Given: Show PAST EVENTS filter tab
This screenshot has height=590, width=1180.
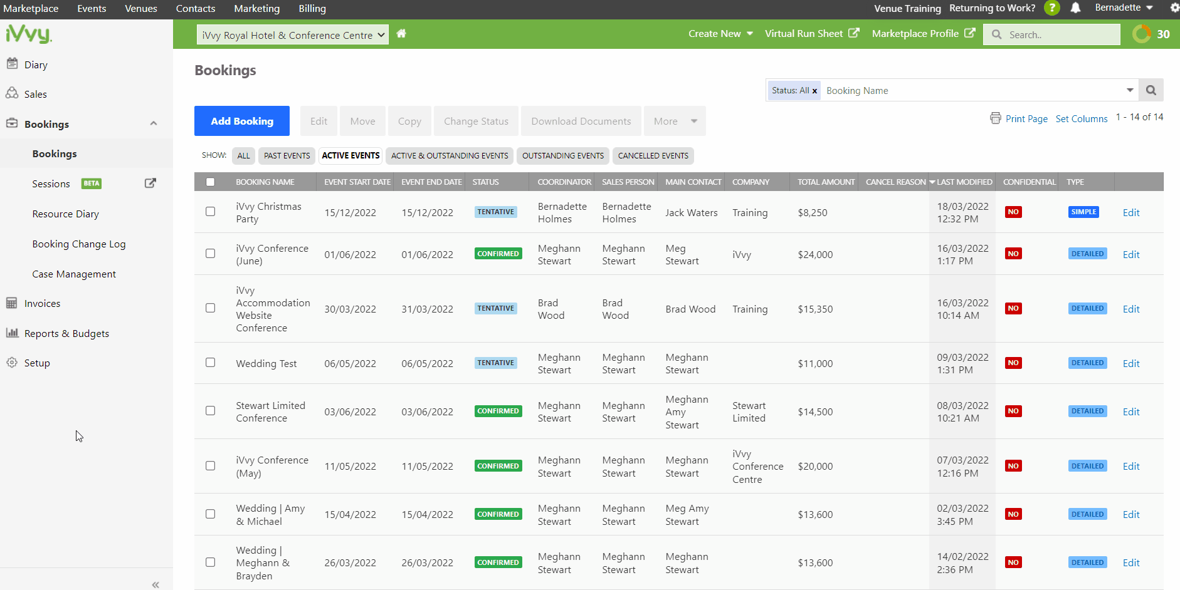Looking at the screenshot, I should click(x=287, y=156).
